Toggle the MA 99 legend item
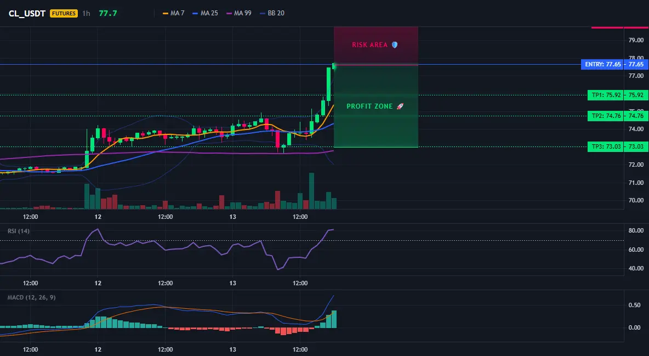 [x=239, y=13]
